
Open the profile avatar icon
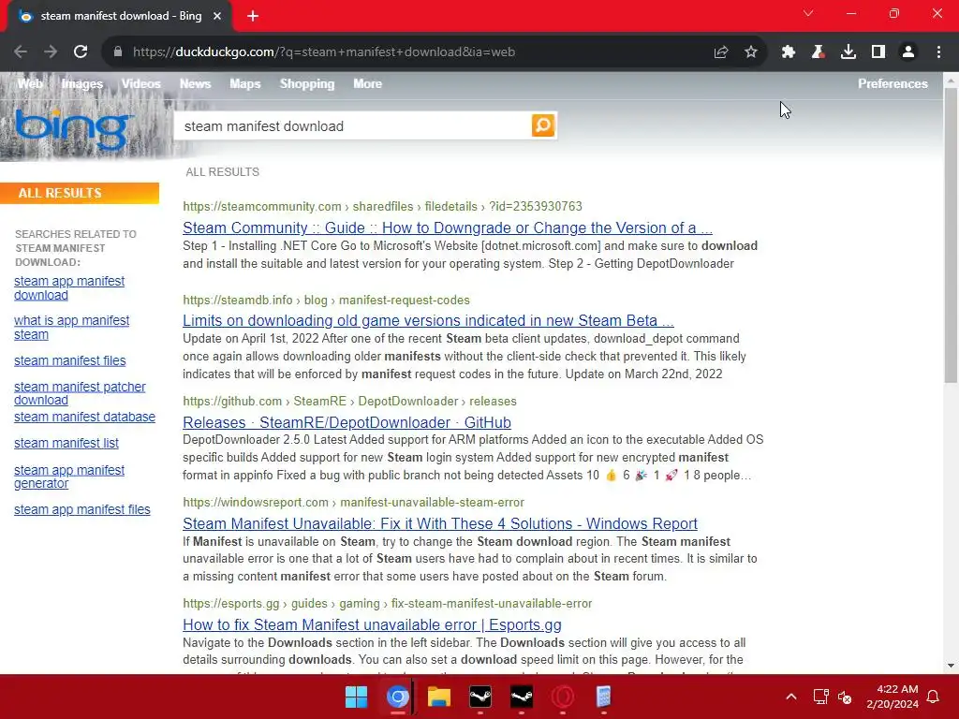coord(908,52)
